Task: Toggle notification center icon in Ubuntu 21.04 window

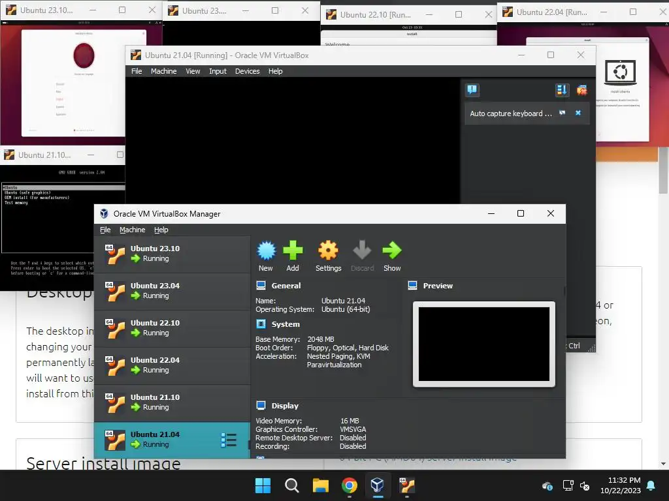Action: click(x=472, y=89)
